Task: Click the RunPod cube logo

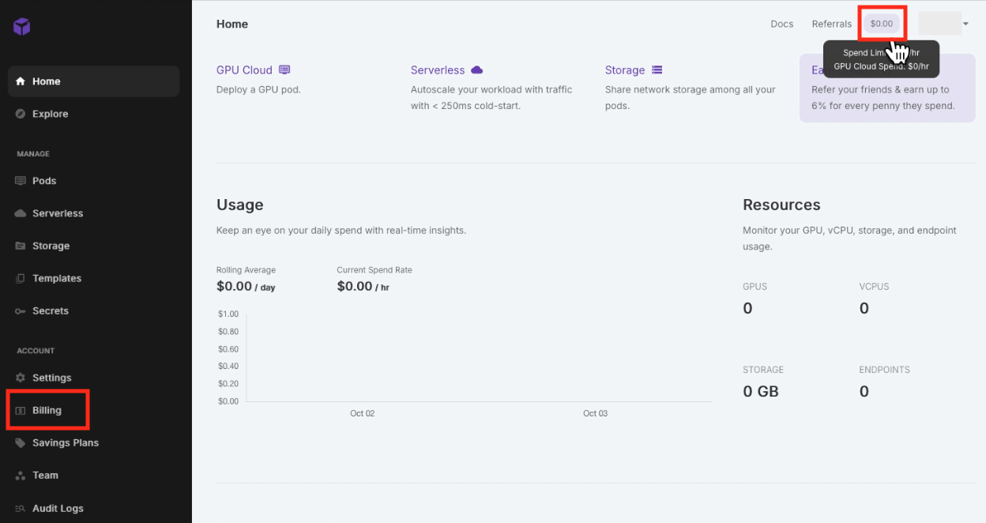Action: click(x=22, y=27)
